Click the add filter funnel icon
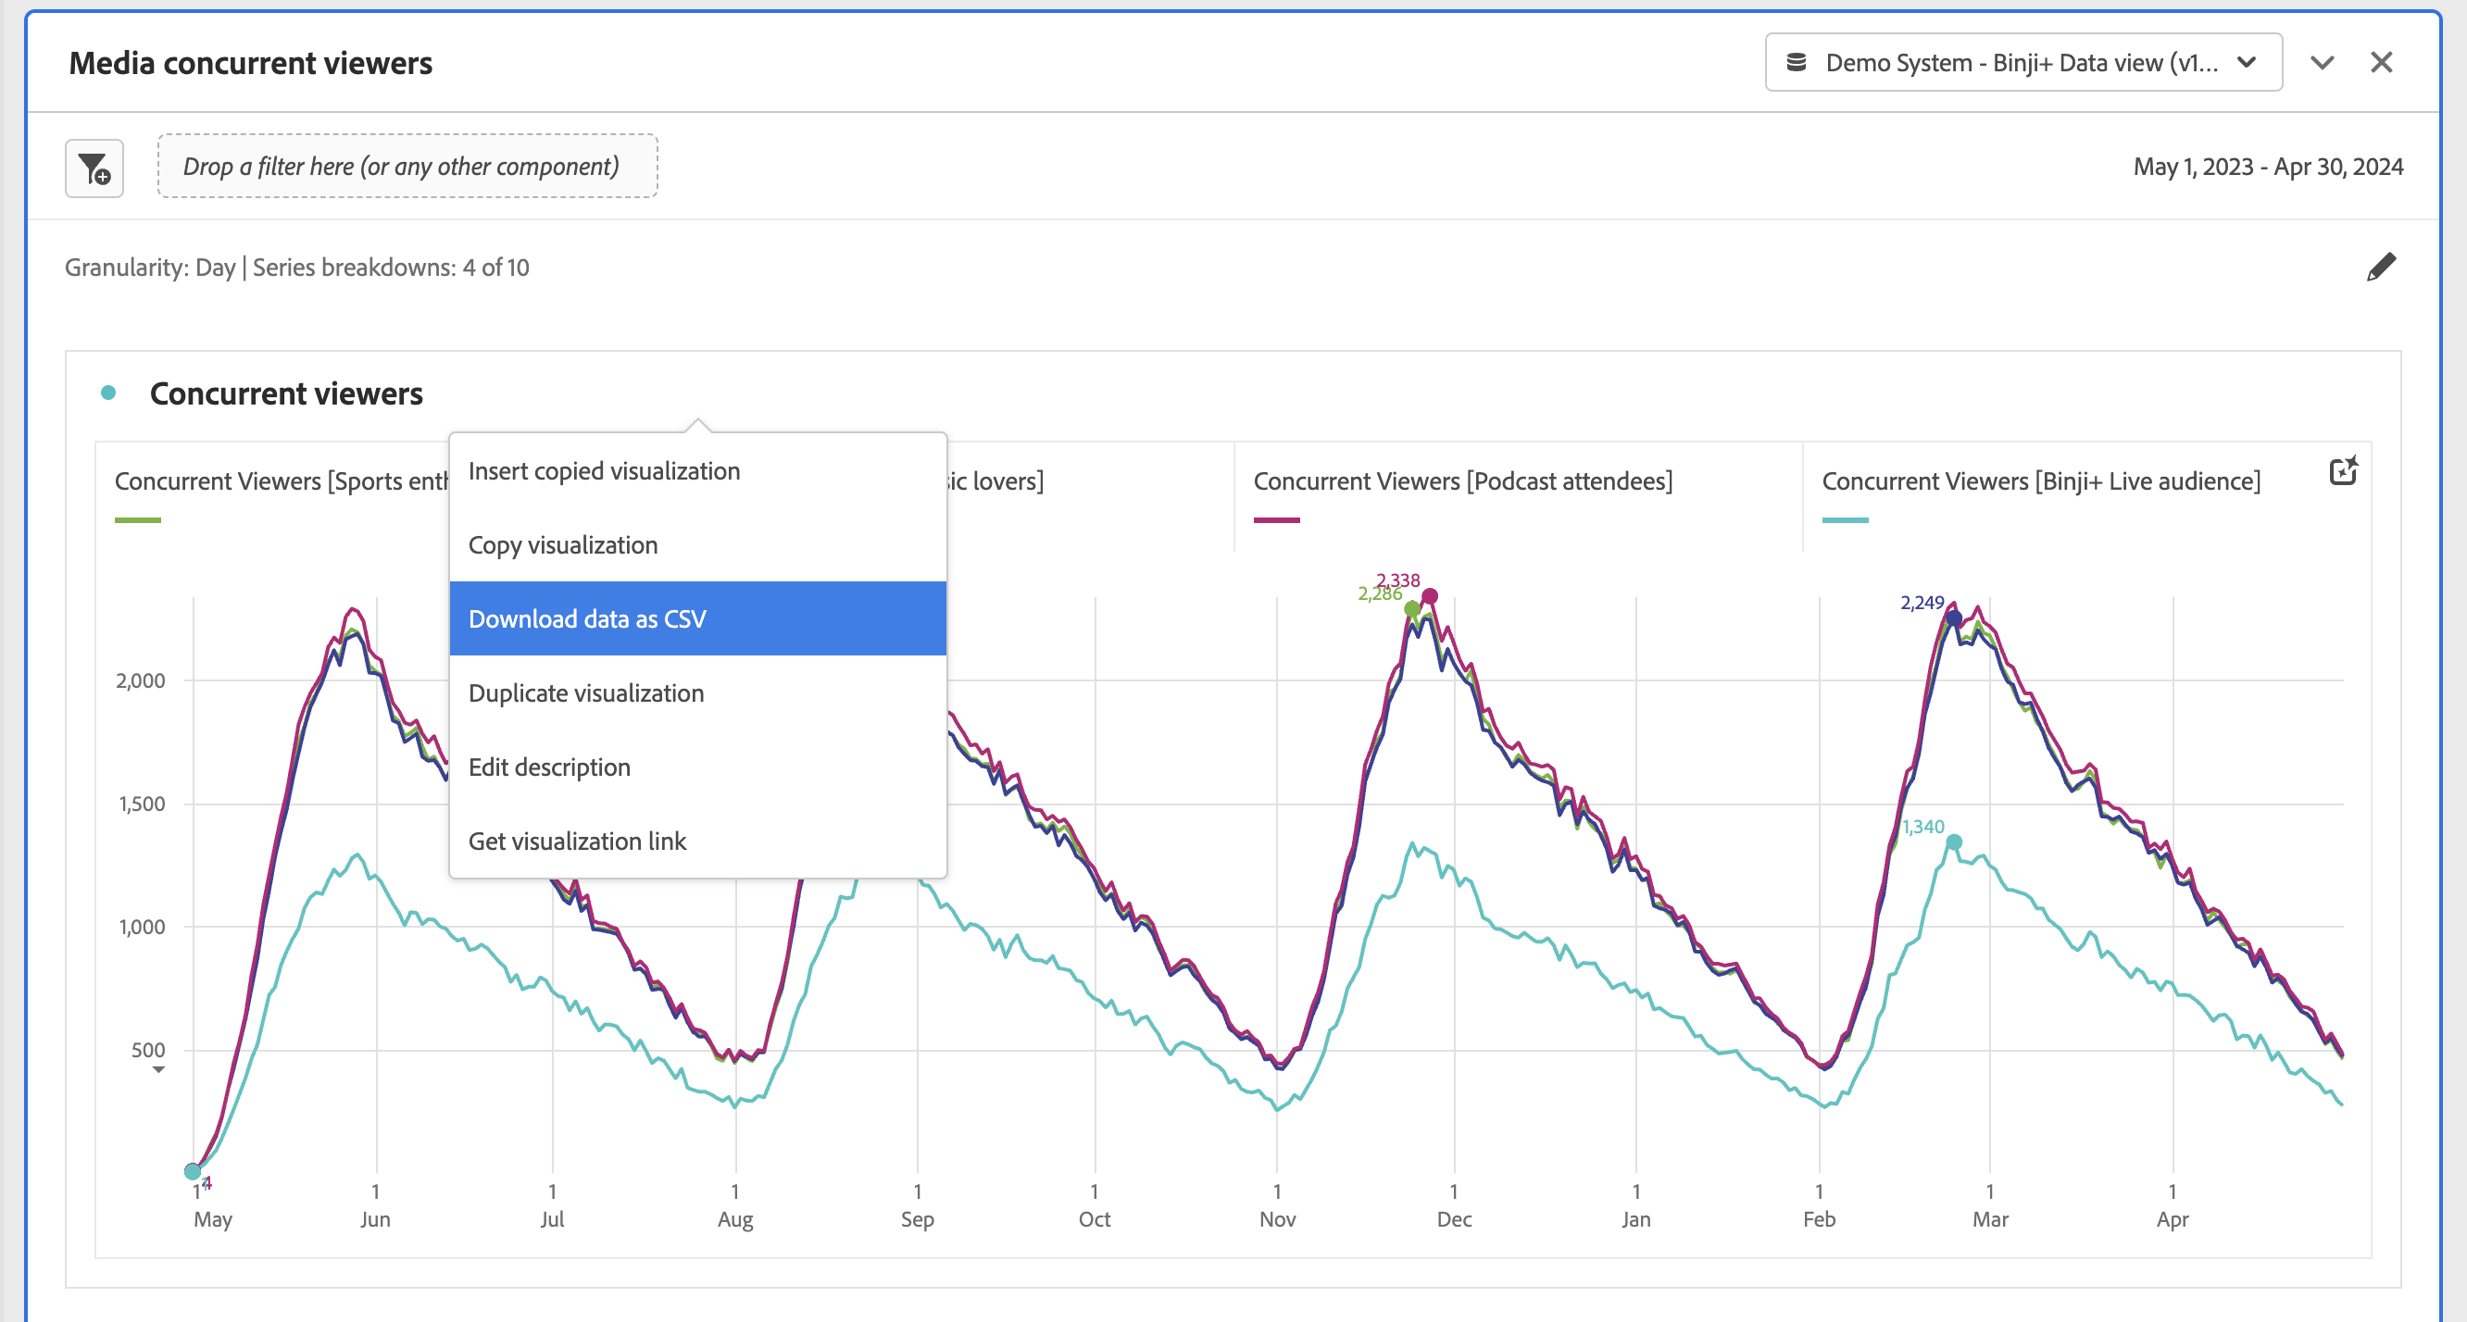The width and height of the screenshot is (2467, 1322). point(94,168)
